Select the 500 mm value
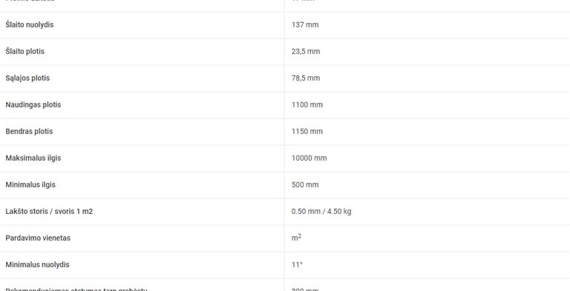Screen dimensions: 570x291 (x=305, y=184)
